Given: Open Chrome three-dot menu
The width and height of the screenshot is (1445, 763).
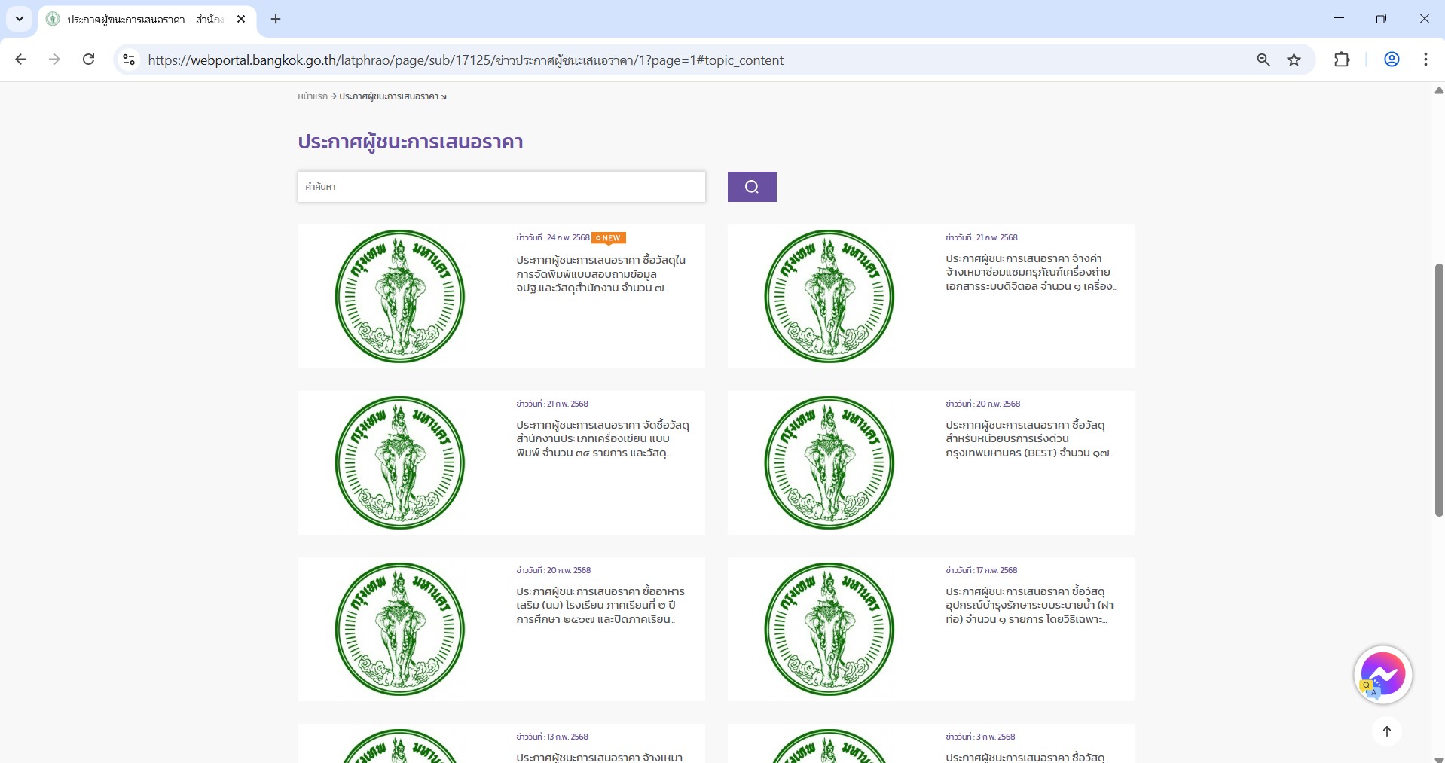Looking at the screenshot, I should 1425,60.
